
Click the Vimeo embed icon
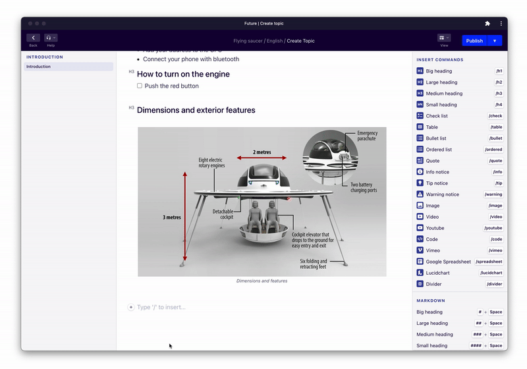tap(420, 250)
